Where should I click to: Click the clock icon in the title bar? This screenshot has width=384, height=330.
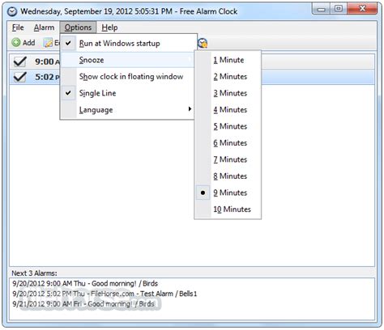pyautogui.click(x=12, y=11)
